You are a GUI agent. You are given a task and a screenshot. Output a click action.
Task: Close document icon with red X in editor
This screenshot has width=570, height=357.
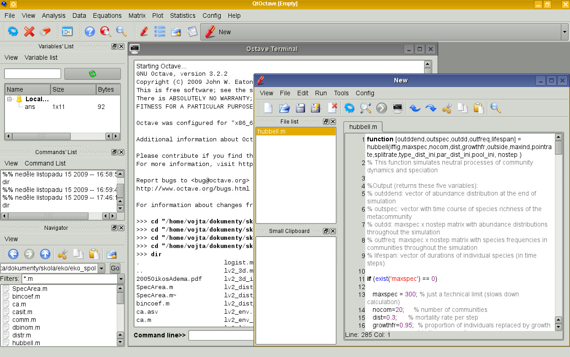tap(332, 108)
